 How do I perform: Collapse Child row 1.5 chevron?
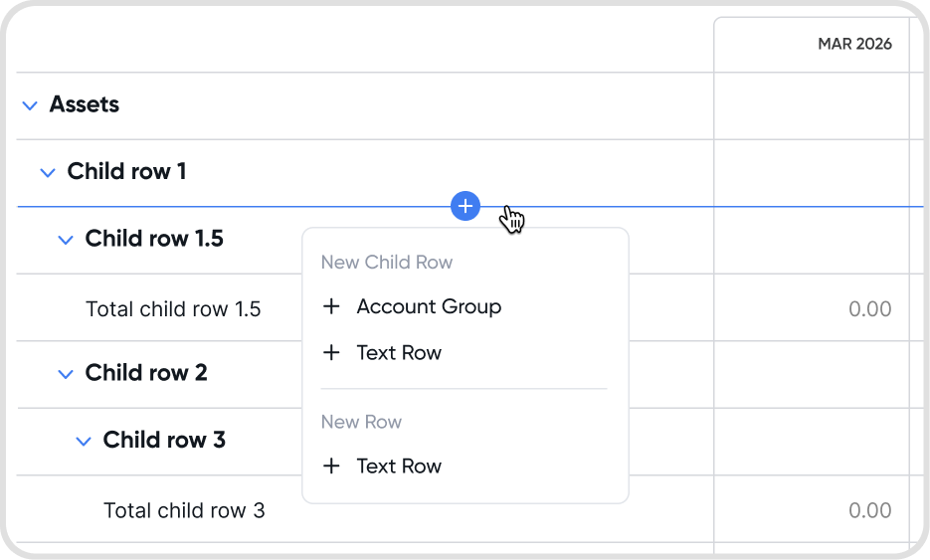(x=66, y=240)
